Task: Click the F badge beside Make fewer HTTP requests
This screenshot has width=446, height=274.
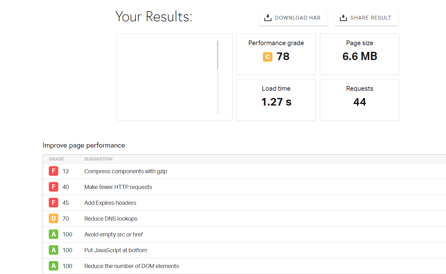Action: (x=54, y=187)
